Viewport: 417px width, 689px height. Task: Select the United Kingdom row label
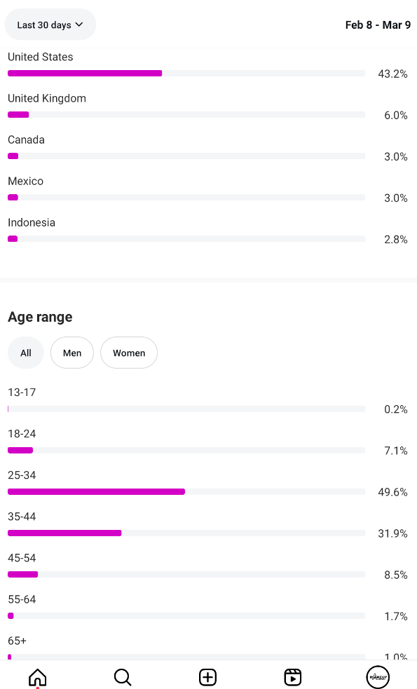coord(47,98)
